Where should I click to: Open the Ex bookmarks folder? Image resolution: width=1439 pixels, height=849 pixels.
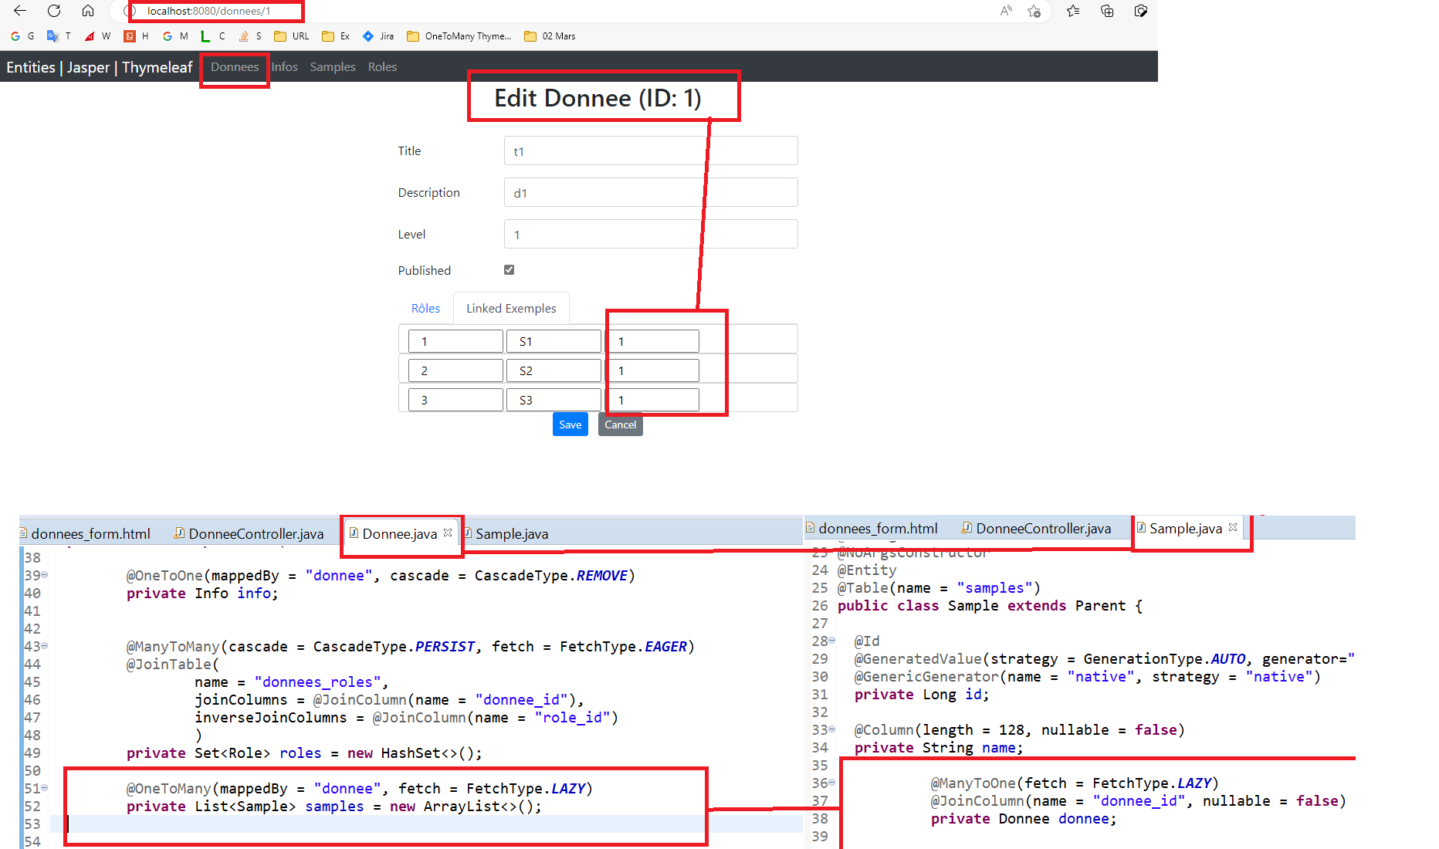coord(336,36)
